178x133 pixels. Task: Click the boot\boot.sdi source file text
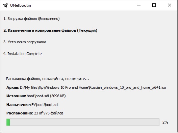pos(46,96)
